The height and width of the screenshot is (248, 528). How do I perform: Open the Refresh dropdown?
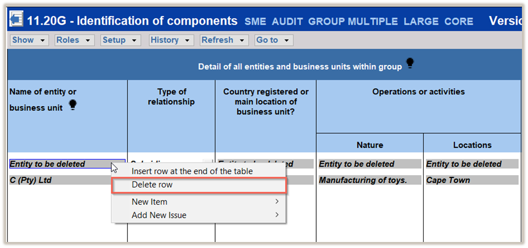point(223,40)
